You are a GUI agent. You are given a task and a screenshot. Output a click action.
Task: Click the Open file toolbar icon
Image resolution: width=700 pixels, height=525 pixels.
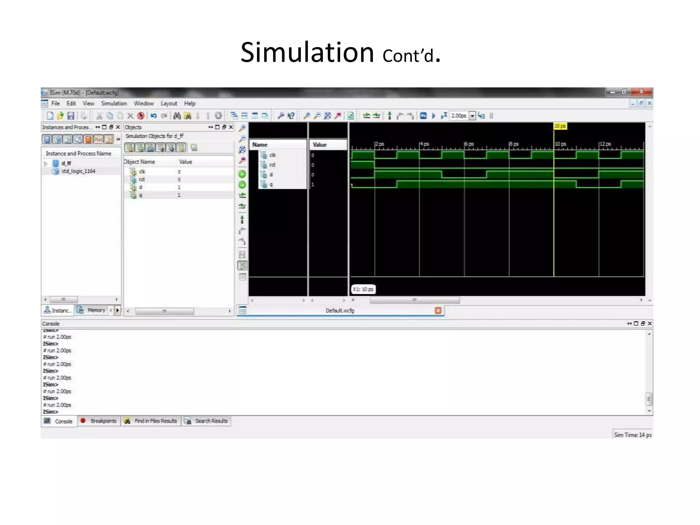60,116
